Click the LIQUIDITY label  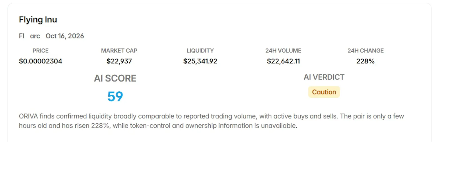pyautogui.click(x=200, y=51)
